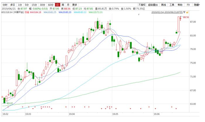Select the 5分 period tab
205x122 pixels.
[x=27, y=5]
